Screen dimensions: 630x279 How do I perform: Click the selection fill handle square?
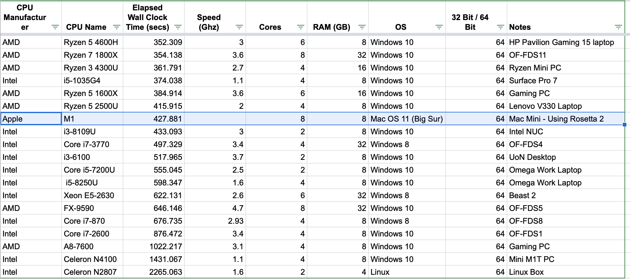coord(625,125)
